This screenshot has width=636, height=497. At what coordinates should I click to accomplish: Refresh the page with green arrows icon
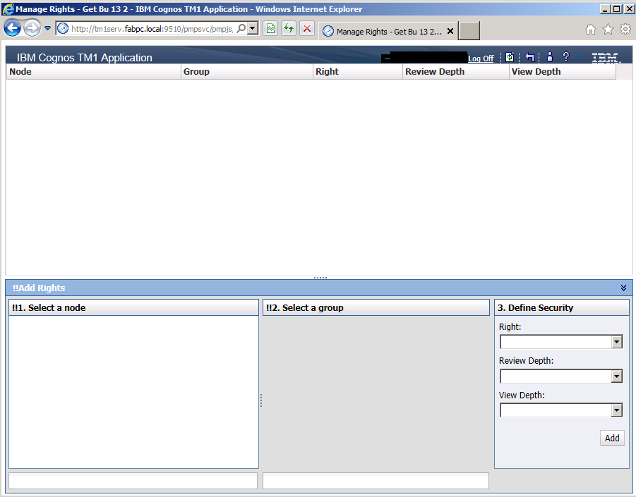pyautogui.click(x=289, y=28)
